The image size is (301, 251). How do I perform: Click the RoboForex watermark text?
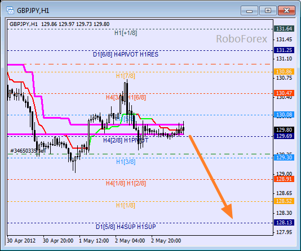tap(241, 39)
